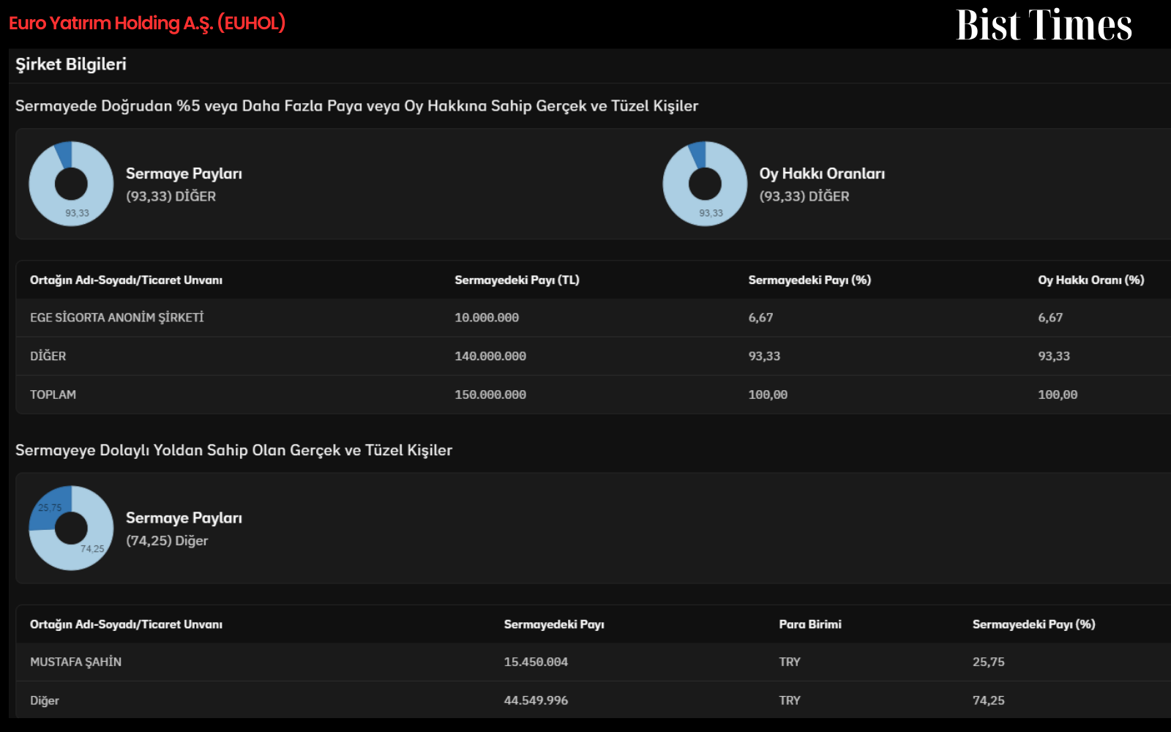Click the Sermayede Doğrudan %5 section heading
Viewport: 1171px width, 732px height.
(356, 106)
